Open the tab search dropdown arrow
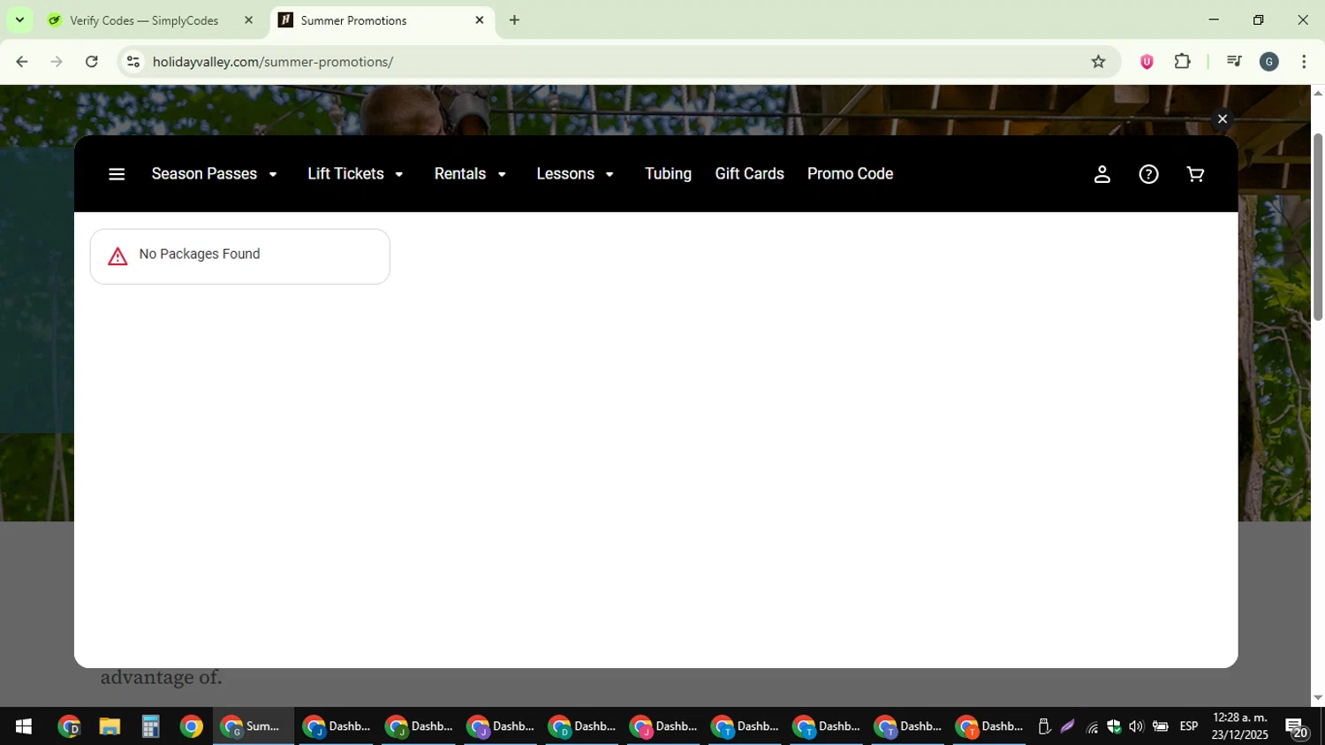Viewport: 1325px width, 745px height. point(19,20)
